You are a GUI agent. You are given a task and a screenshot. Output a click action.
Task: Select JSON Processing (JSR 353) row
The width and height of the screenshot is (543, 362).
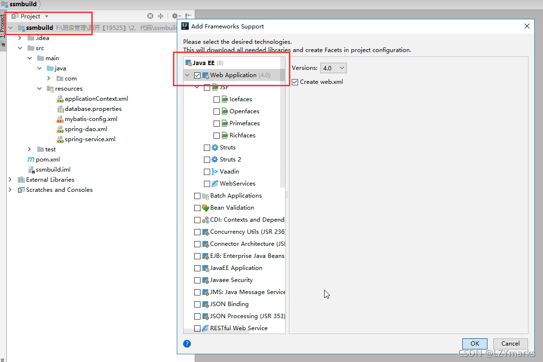234,316
